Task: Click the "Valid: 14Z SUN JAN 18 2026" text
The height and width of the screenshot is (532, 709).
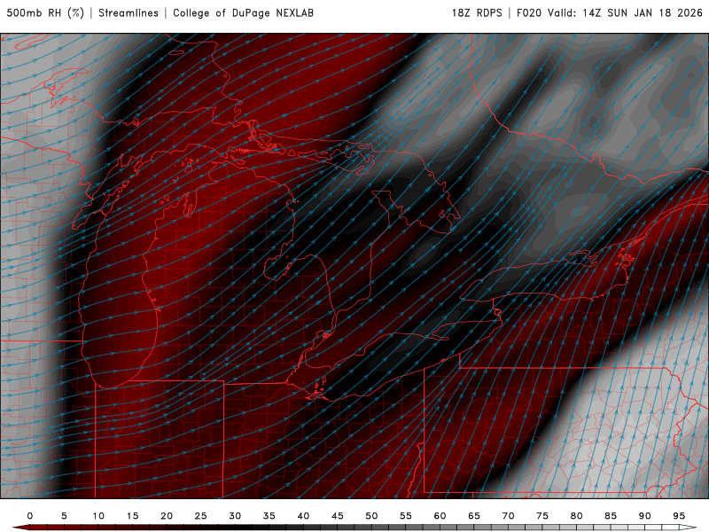Action: pos(625,12)
